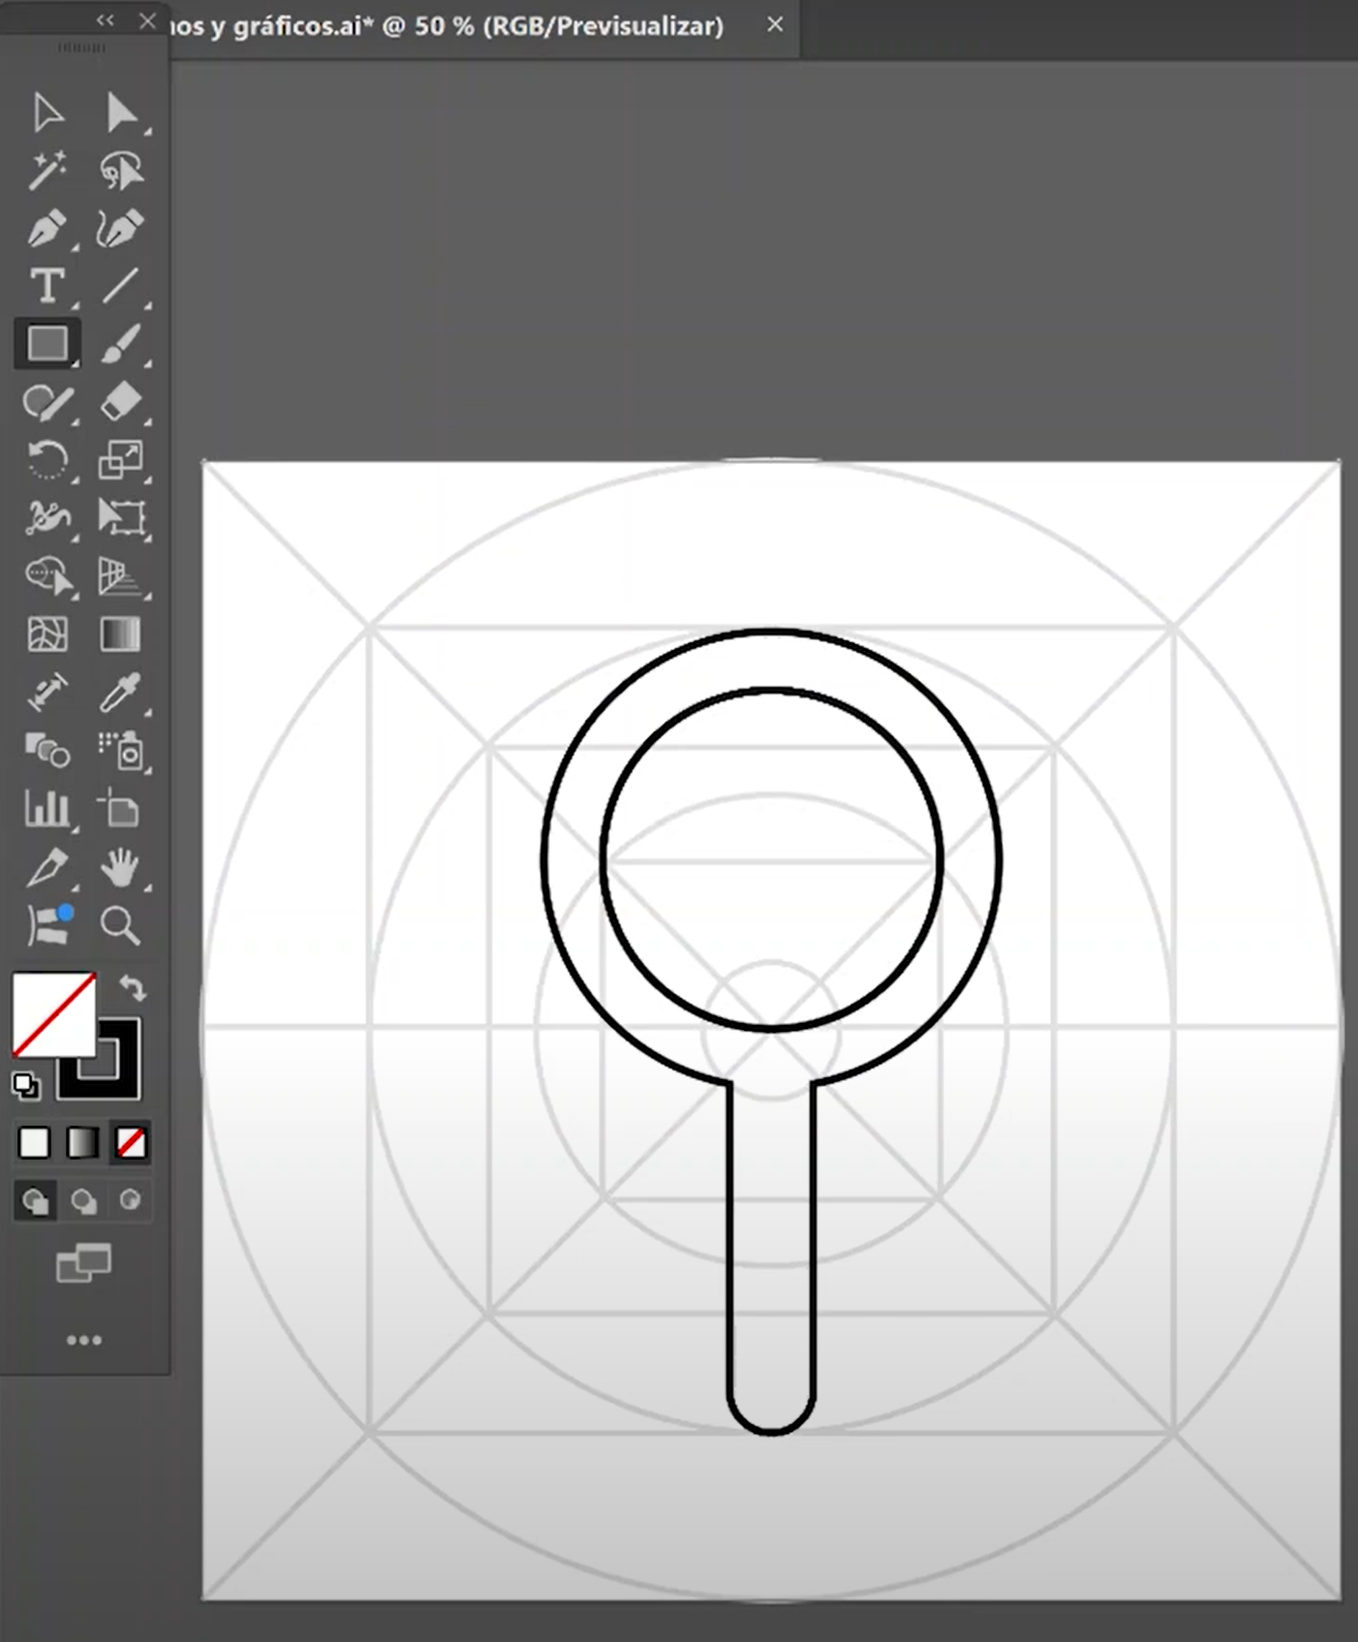
Task: Click the Fill color swatch
Action: [53, 1014]
